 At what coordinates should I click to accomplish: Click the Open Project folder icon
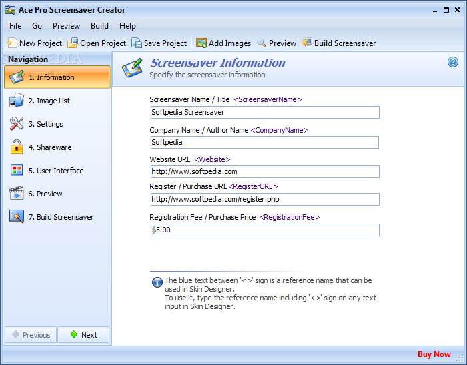click(x=72, y=43)
